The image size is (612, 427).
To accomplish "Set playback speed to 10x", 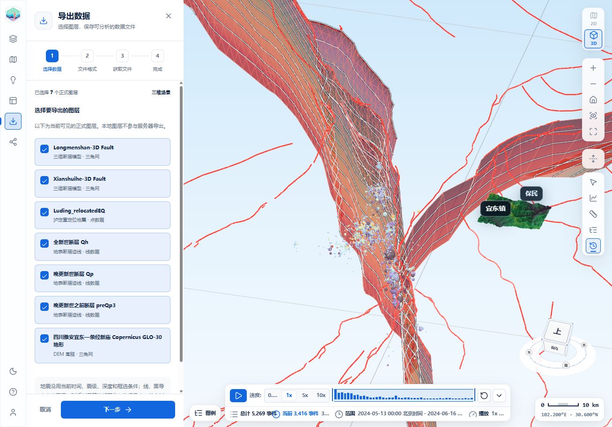I will pos(321,396).
